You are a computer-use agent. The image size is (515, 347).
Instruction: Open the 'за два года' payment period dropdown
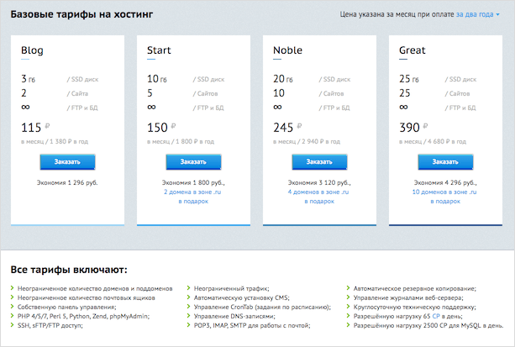(x=480, y=14)
